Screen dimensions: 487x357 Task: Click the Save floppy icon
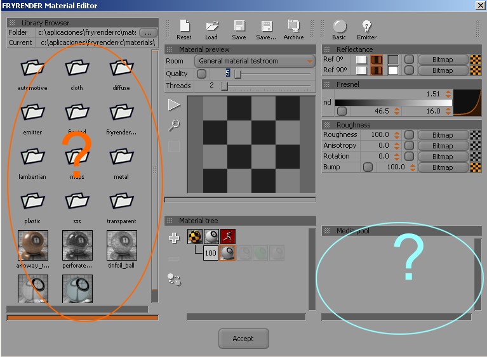239,26
